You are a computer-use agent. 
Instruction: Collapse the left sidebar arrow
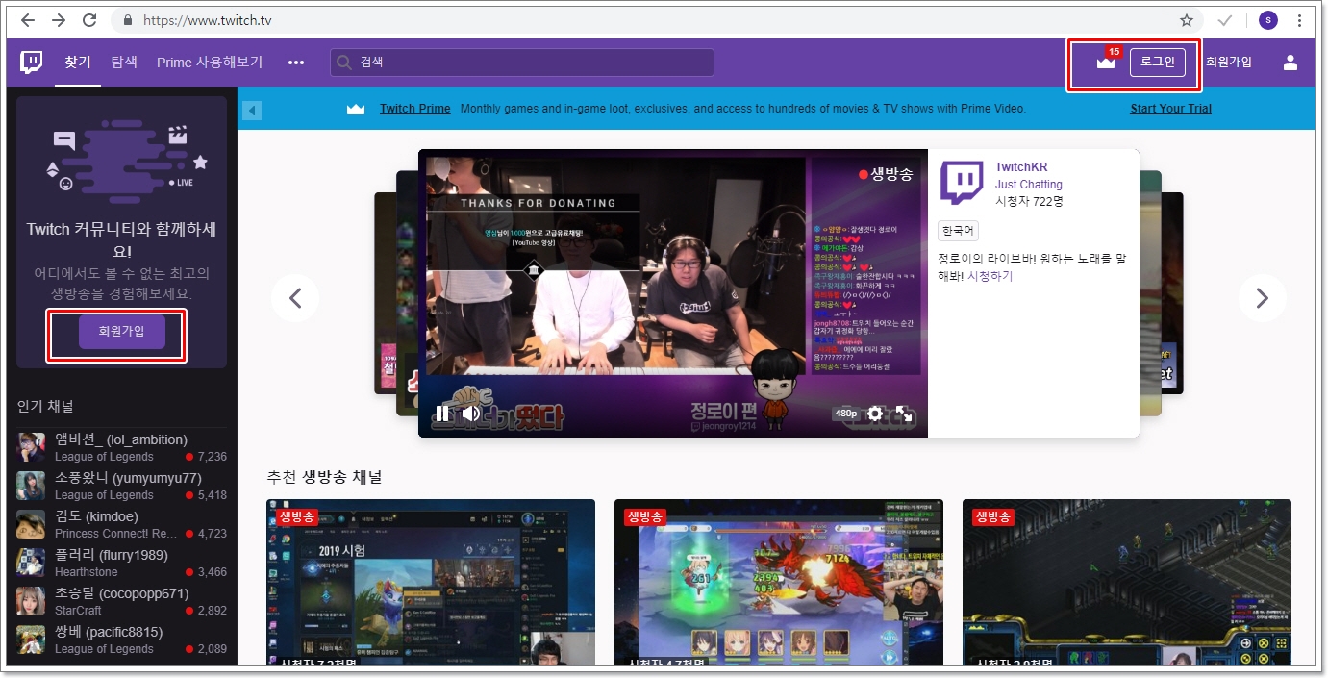click(x=251, y=111)
